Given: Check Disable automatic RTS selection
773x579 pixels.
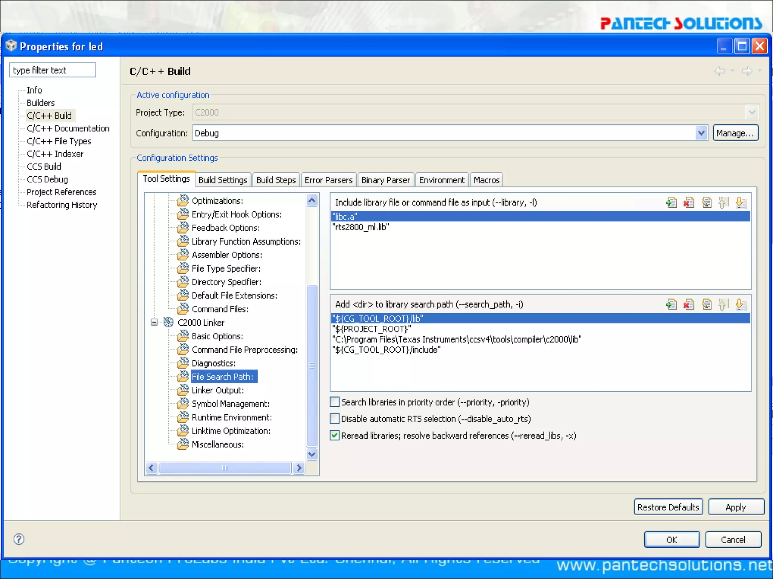Looking at the screenshot, I should [x=335, y=418].
